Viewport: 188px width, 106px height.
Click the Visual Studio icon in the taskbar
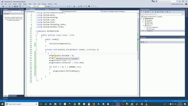tap(117, 104)
